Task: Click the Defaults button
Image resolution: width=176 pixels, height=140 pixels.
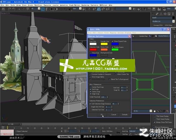Action: pyautogui.click(x=125, y=115)
